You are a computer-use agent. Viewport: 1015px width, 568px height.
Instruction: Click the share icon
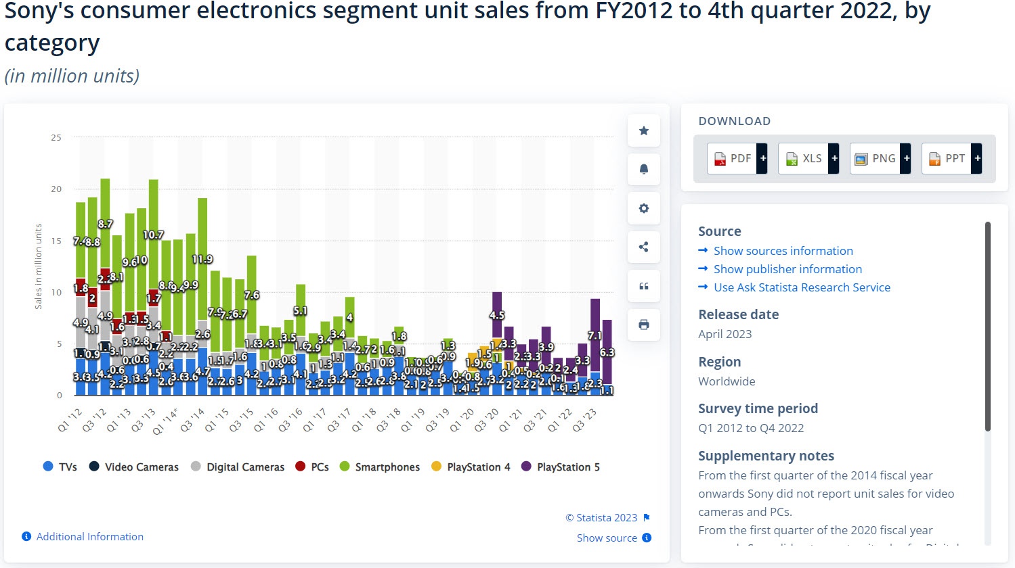(644, 247)
